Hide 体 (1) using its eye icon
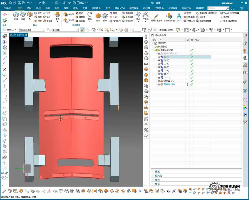This screenshot has height=200, width=249. click(x=159, y=57)
